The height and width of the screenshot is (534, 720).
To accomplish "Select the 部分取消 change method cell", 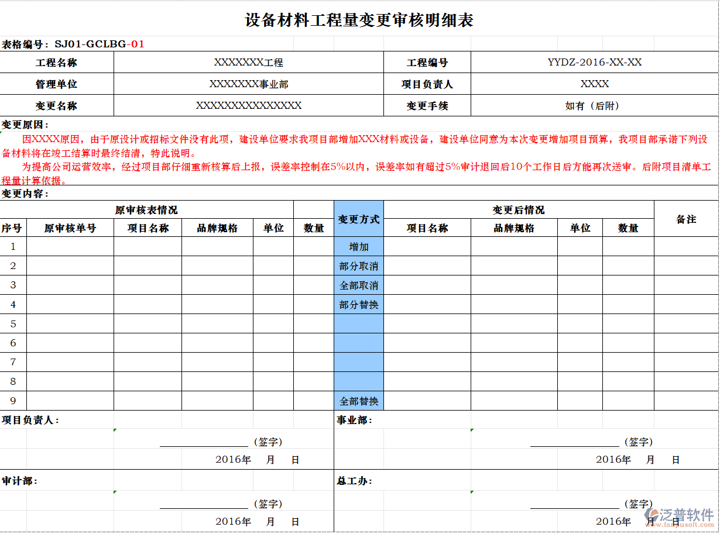I will click(359, 266).
